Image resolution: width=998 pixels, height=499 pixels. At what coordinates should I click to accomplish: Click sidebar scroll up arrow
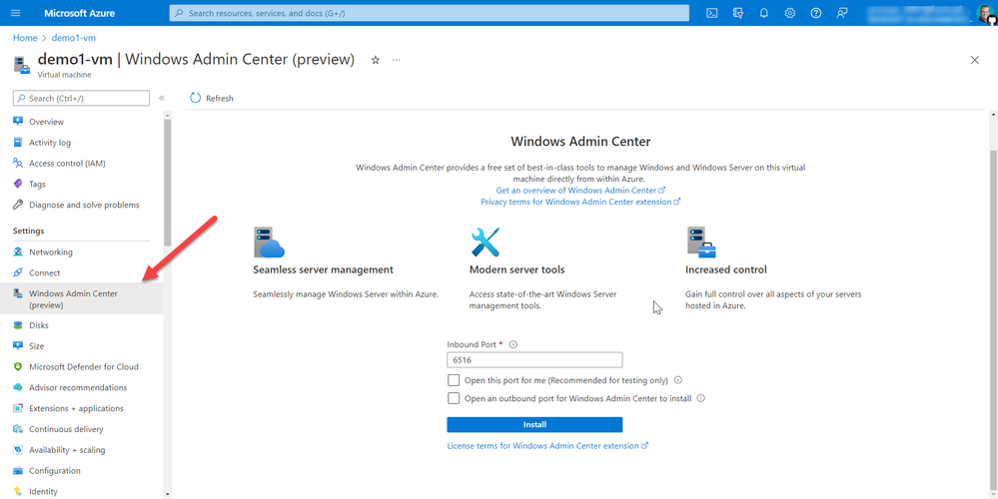[x=168, y=115]
